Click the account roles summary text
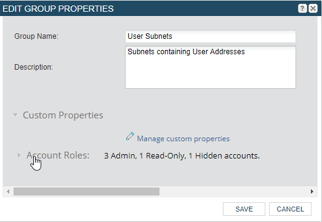Screen dimensions: 322x222 (182, 156)
